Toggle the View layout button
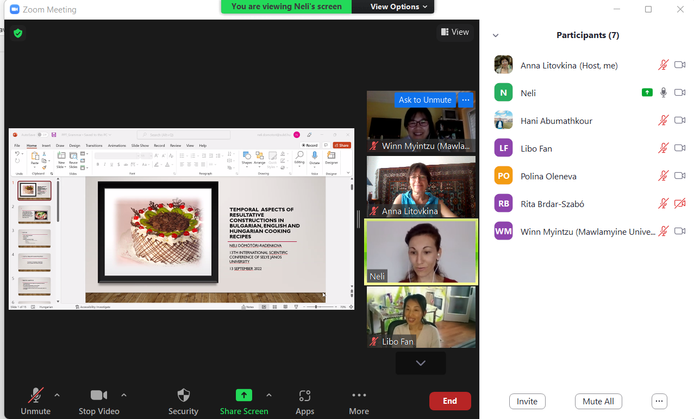The width and height of the screenshot is (694, 419). (455, 32)
